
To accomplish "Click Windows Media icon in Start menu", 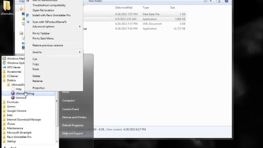I will click(x=5, y=58).
